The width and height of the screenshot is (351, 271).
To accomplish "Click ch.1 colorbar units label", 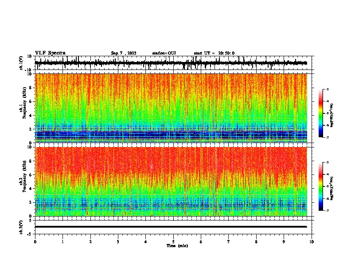I will tap(332, 116).
